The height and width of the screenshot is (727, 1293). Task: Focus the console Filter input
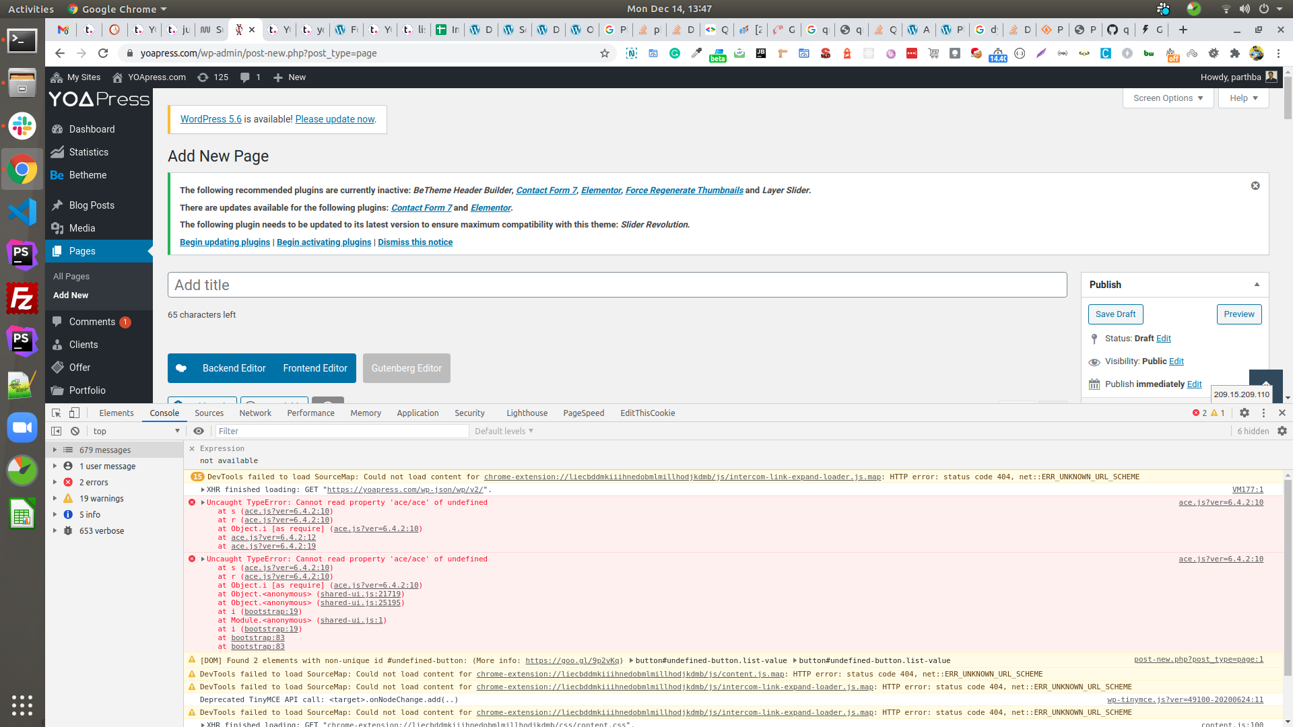(x=342, y=431)
